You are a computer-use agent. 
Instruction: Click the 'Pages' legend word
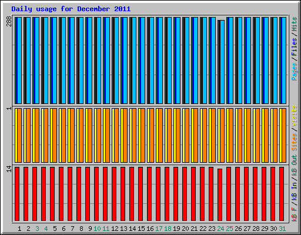point(295,72)
